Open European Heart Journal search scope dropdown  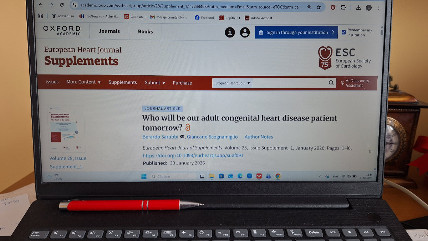[232, 83]
